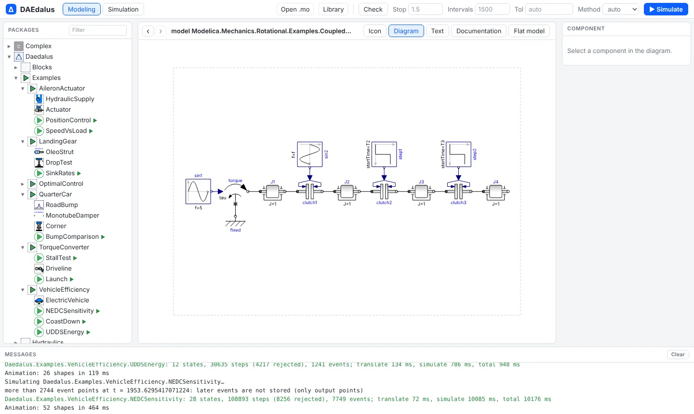694x414 pixels.
Task: Switch to Simulation mode
Action: [123, 9]
